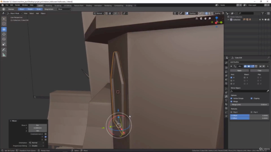
Task: Toggle perspective/orthographic grid icon in viewport
Action: (x=196, y=19)
